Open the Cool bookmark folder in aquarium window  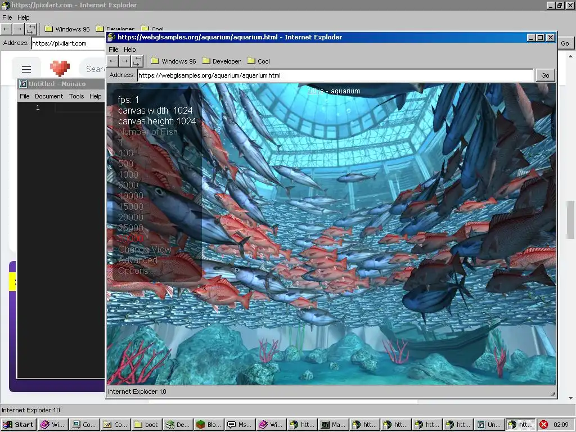point(259,61)
